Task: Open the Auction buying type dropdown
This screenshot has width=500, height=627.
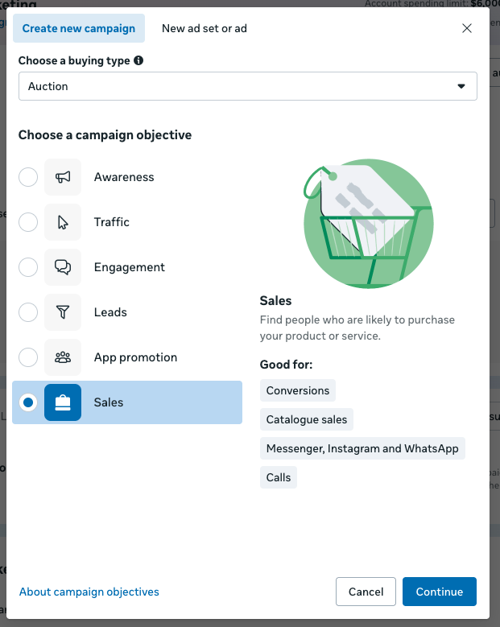Action: pyautogui.click(x=248, y=86)
